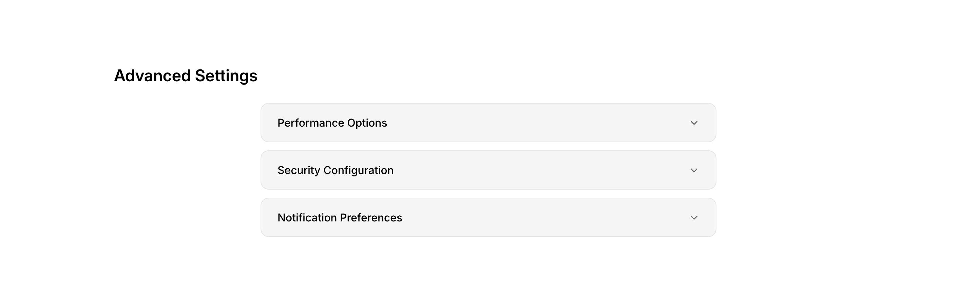
Task: Expand the Notification Preferences accordion panel
Action: click(488, 217)
